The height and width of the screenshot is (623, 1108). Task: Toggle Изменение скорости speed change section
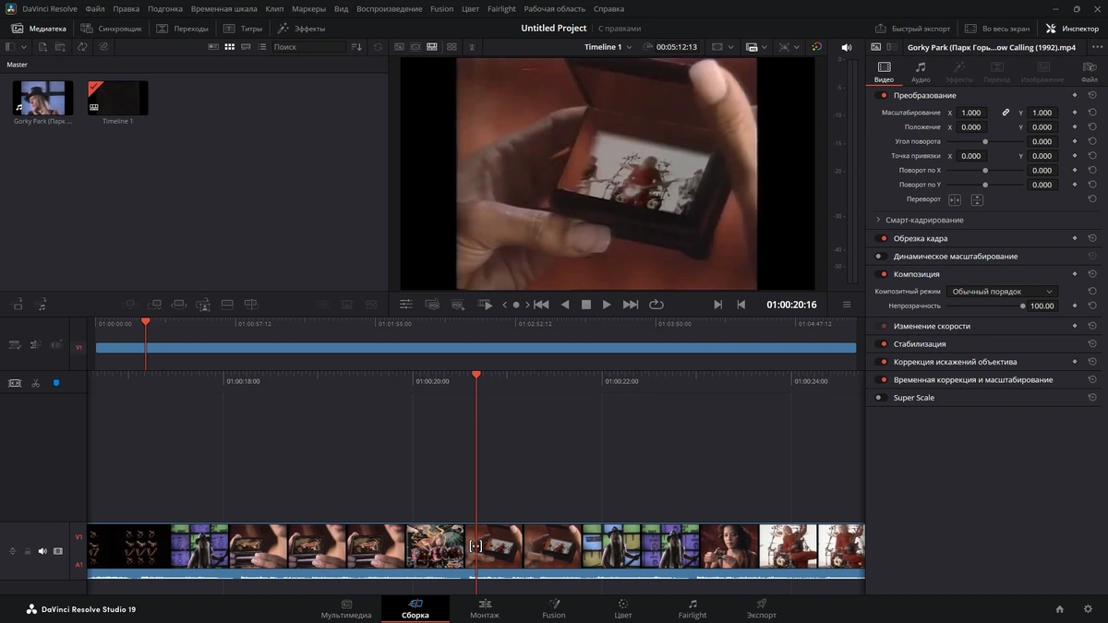[x=882, y=326]
